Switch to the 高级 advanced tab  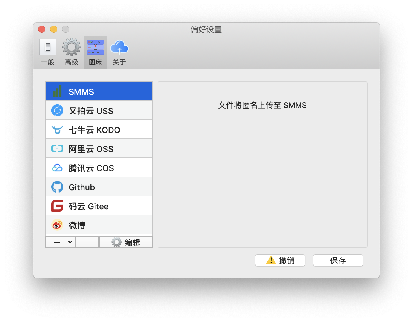[72, 52]
